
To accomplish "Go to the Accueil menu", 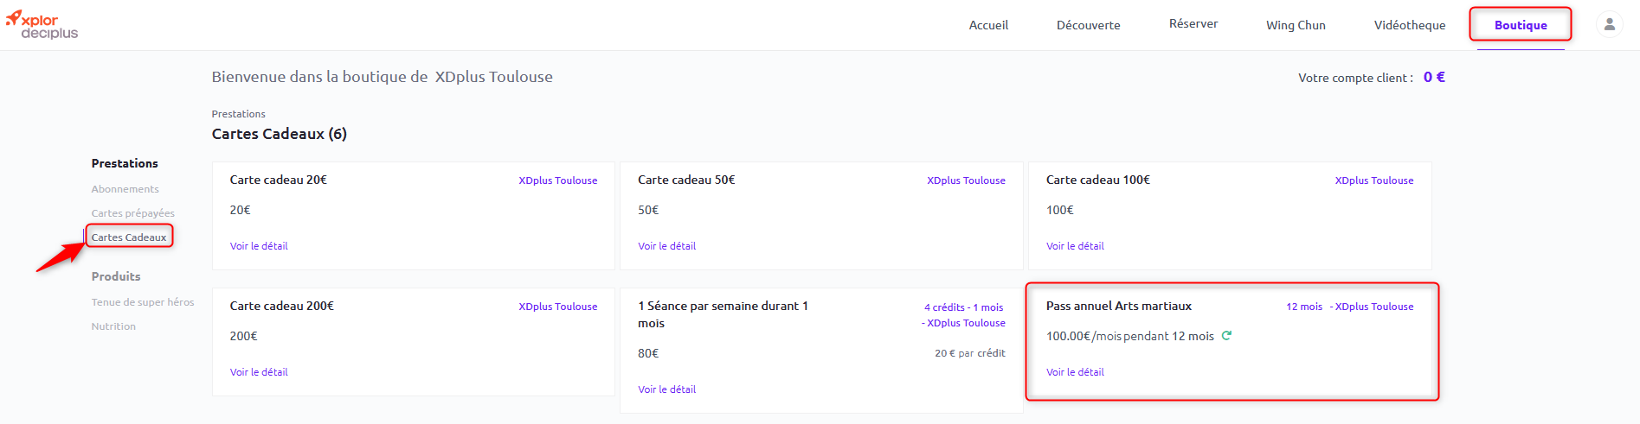I will tap(988, 25).
